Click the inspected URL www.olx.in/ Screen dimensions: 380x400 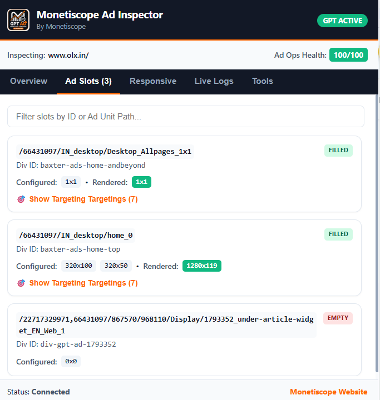pos(68,56)
